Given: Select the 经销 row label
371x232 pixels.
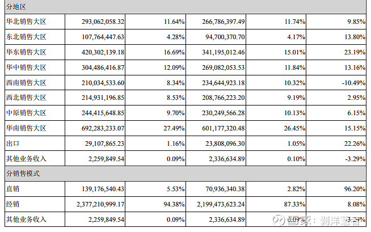Looking at the screenshot, I should (x=12, y=204).
